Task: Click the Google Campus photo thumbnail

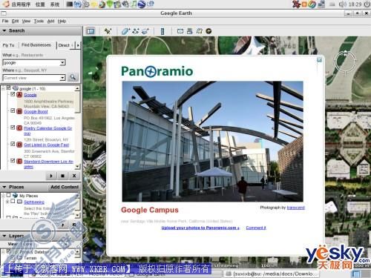Action: (x=213, y=142)
